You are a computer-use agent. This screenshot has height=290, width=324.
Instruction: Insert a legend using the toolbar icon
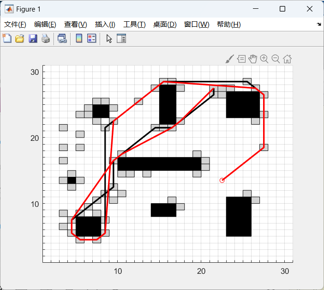[91, 38]
